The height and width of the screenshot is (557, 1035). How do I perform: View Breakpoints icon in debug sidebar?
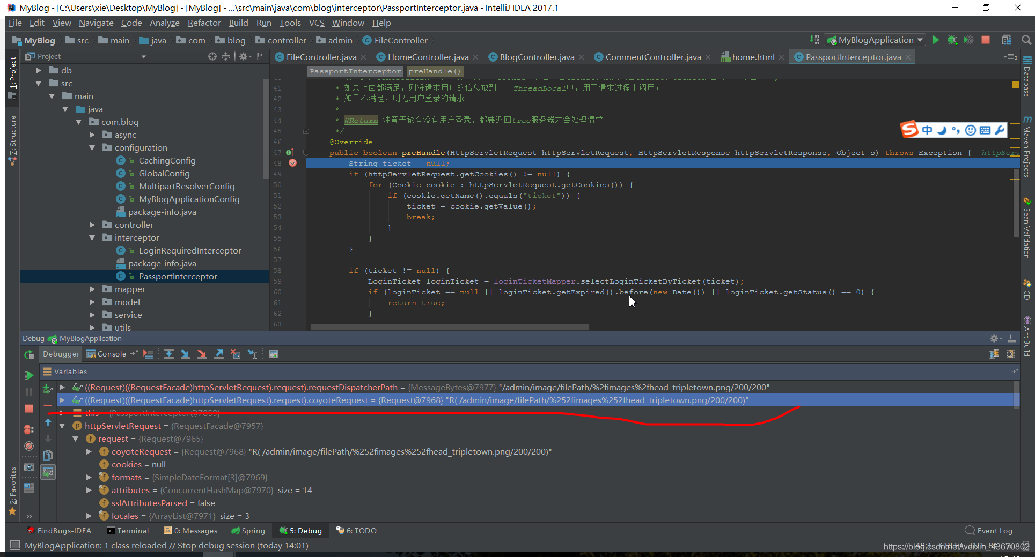pos(29,429)
